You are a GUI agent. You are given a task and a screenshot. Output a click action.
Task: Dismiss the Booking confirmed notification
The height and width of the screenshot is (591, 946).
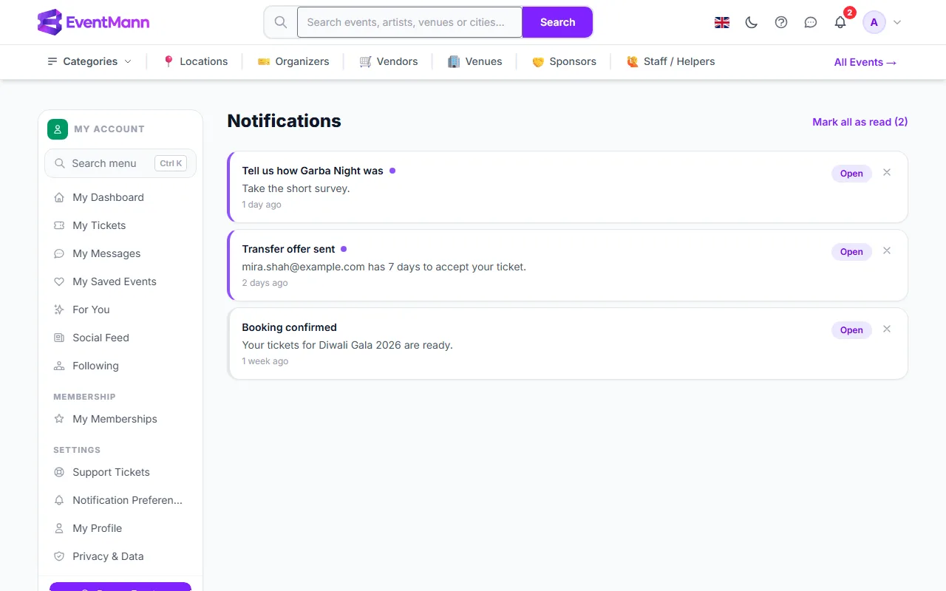[887, 329]
